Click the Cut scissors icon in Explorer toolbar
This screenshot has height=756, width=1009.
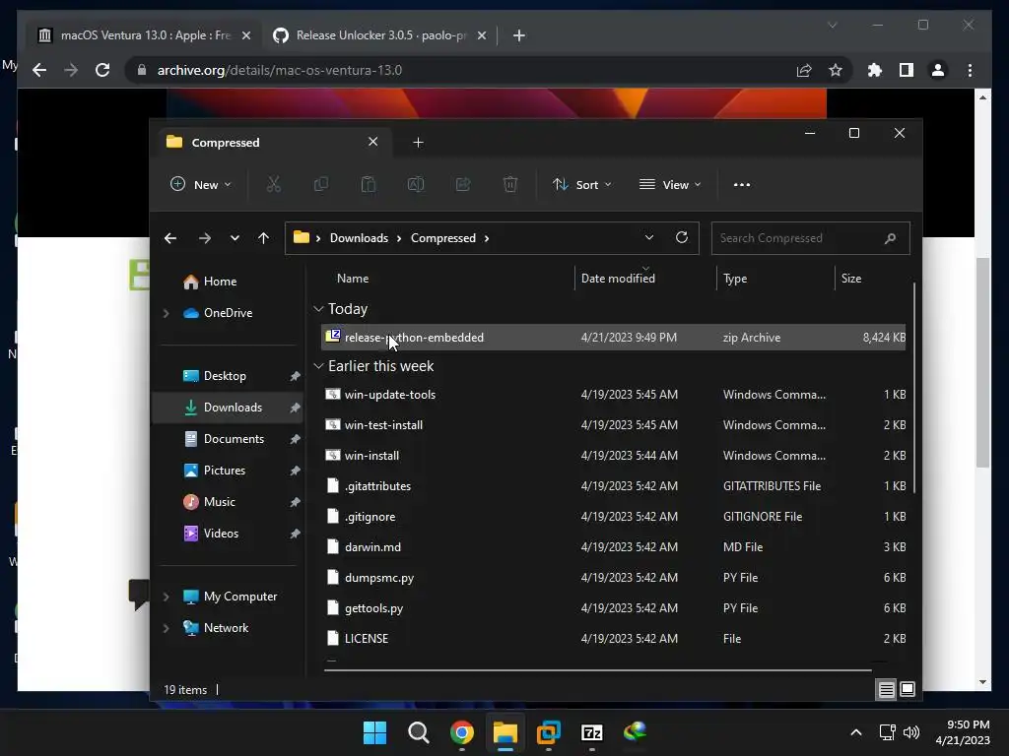click(274, 184)
